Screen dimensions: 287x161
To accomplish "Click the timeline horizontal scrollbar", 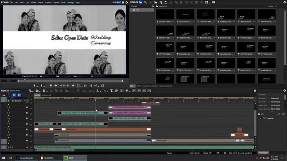I will (x=56, y=150).
